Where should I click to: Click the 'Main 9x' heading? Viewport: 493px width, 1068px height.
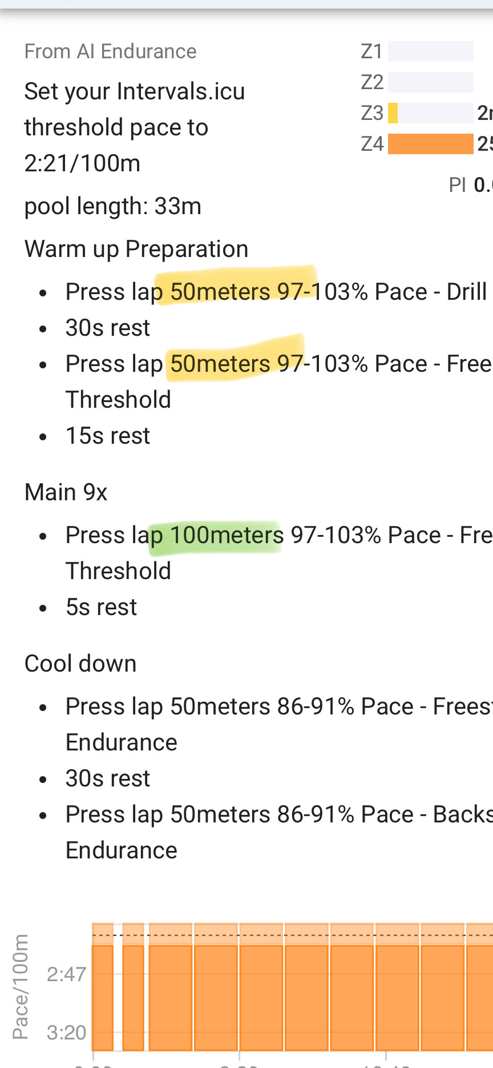coord(66,492)
